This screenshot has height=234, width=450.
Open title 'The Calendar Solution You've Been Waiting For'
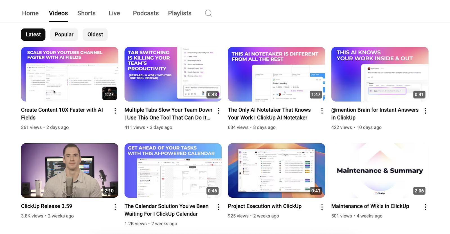coord(166,210)
